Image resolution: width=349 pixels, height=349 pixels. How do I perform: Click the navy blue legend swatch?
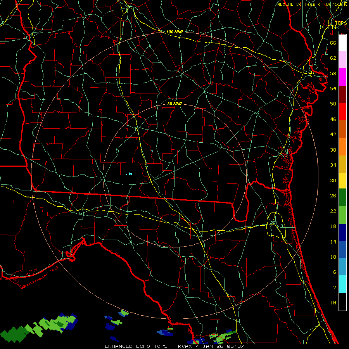coord(342,232)
